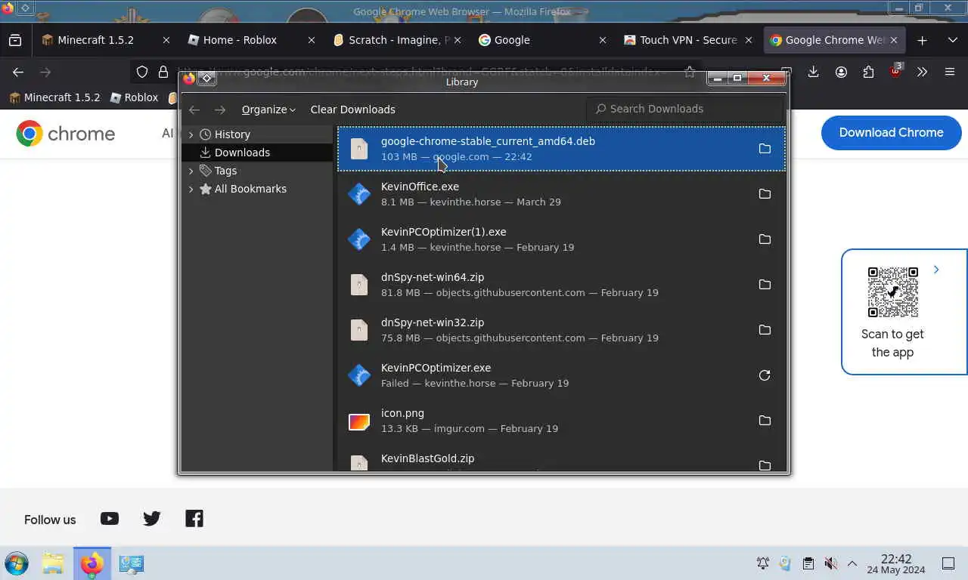Open folder containing dnSpy-net-win64.zip

765,285
